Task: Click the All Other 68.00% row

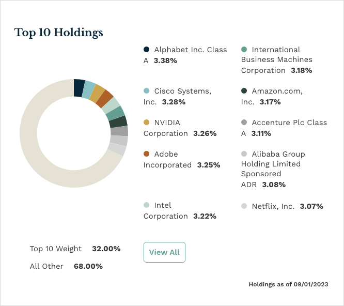Action: pos(66,266)
